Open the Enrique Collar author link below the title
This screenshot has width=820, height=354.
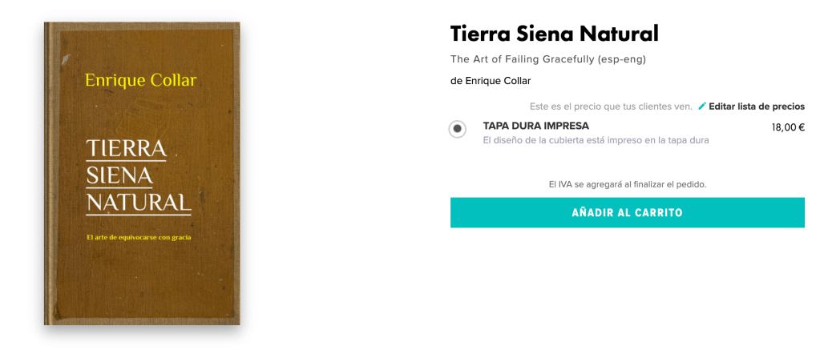coord(497,81)
